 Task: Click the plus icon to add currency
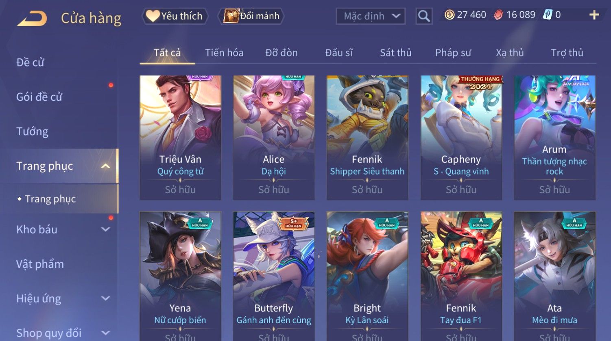[594, 15]
